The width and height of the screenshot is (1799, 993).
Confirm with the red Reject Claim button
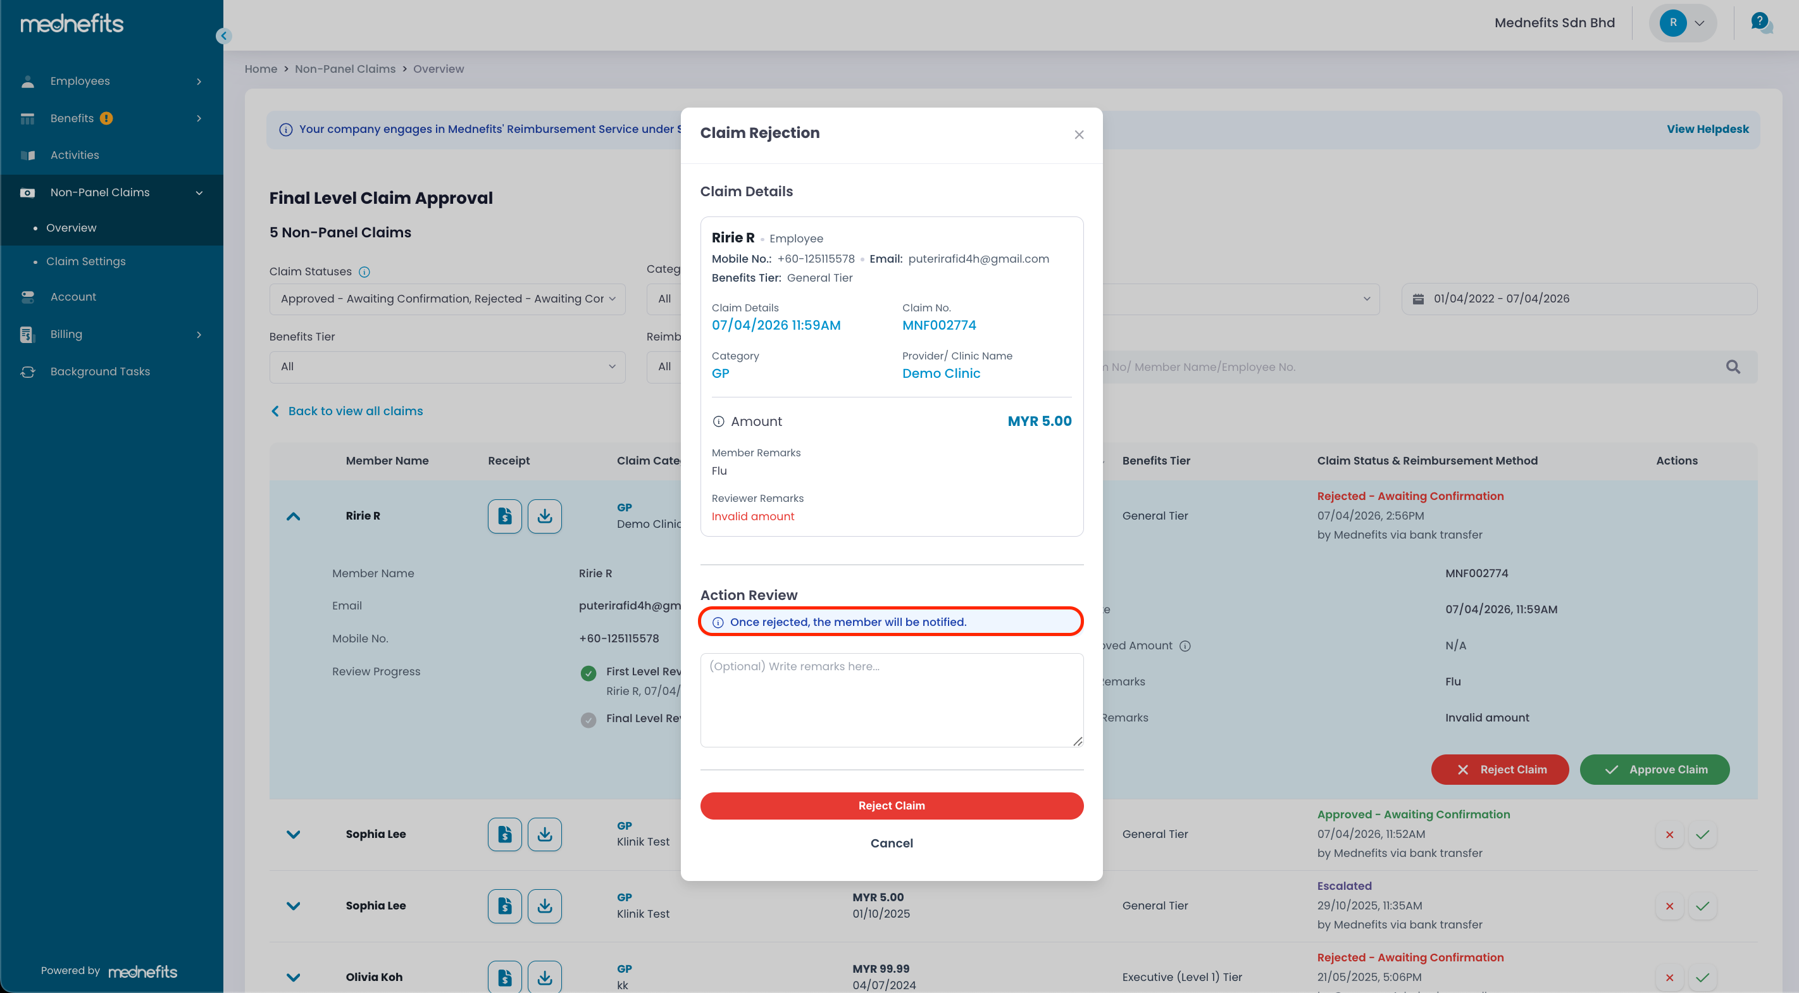(x=891, y=805)
